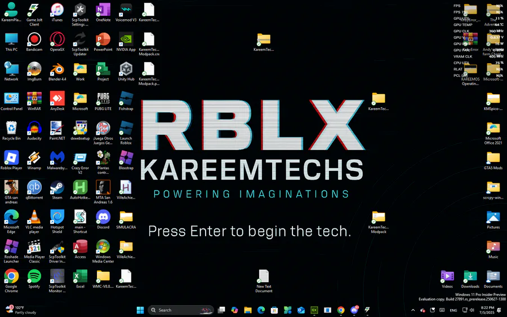Open the Pictures folder
This screenshot has height=317, width=507.
pyautogui.click(x=493, y=219)
